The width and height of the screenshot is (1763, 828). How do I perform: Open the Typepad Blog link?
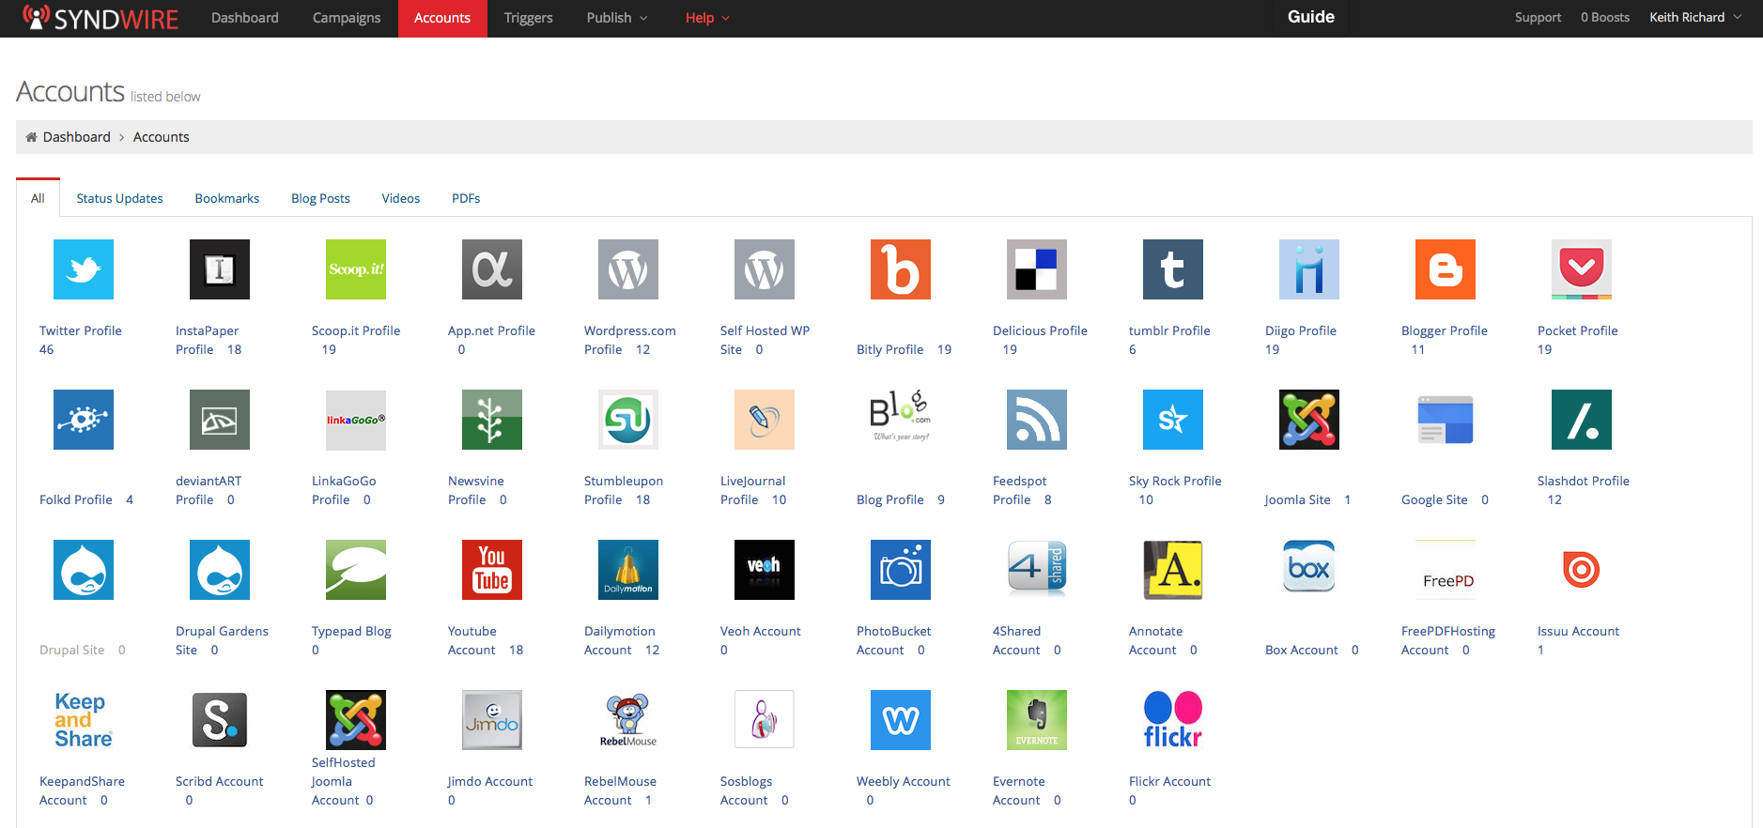tap(351, 631)
